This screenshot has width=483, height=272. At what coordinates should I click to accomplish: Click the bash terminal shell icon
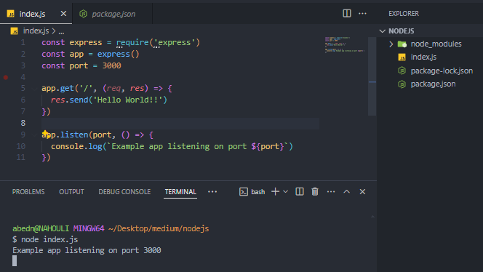point(244,192)
